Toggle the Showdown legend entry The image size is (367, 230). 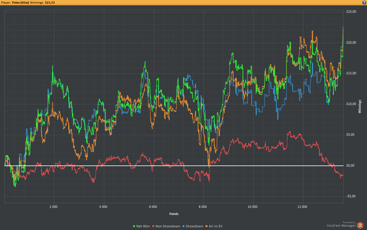(193, 226)
